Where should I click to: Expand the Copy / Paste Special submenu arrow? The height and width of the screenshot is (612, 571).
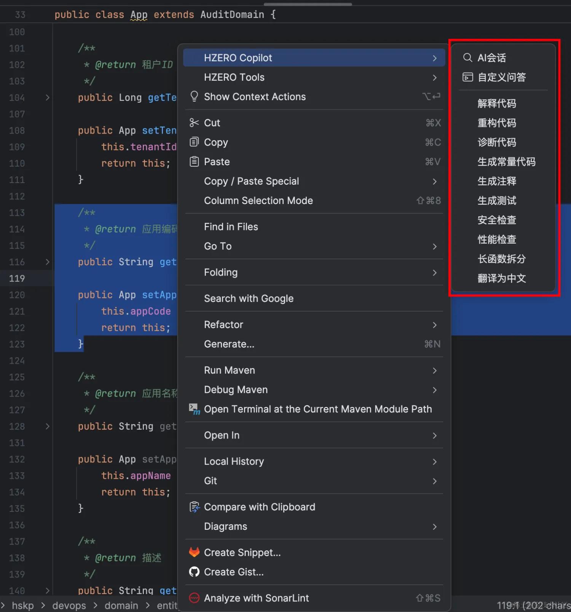pos(435,182)
